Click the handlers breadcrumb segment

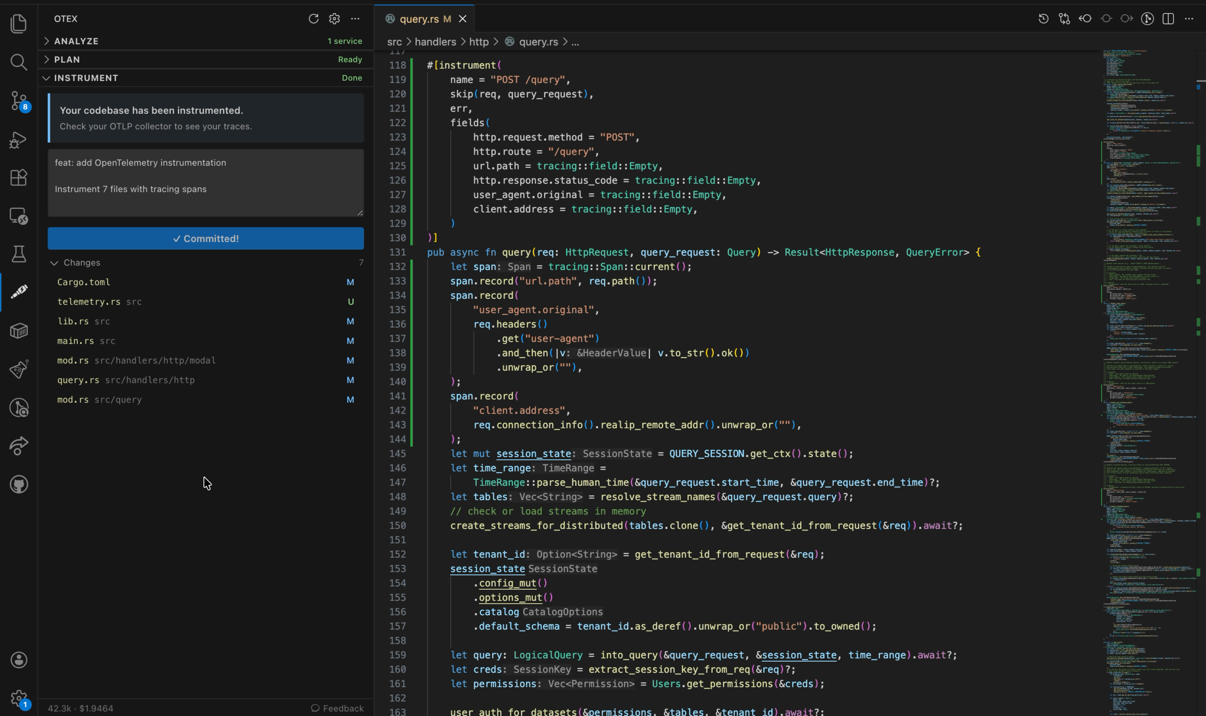[435, 42]
